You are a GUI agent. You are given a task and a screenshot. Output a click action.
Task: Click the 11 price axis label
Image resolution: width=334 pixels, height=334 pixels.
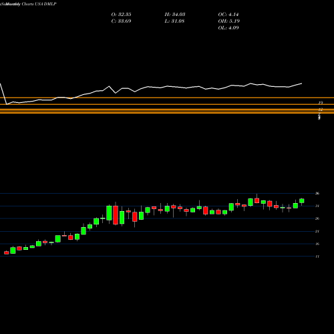coord(317,257)
